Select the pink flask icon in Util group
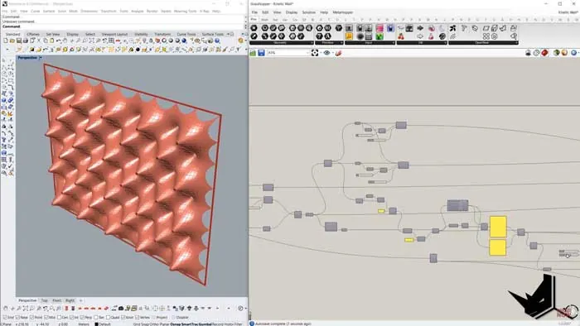 431,36
